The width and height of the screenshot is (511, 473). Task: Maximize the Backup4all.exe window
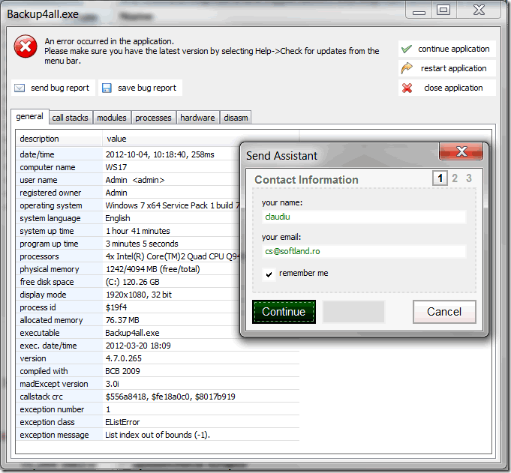[443, 10]
